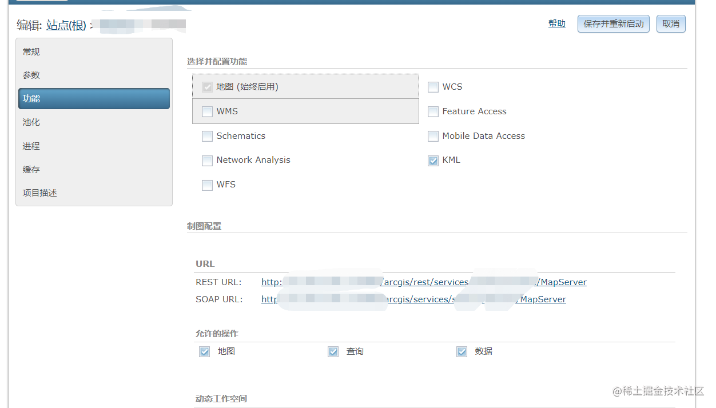This screenshot has width=716, height=408.
Task: Open the 参数 settings section
Action: (x=31, y=75)
